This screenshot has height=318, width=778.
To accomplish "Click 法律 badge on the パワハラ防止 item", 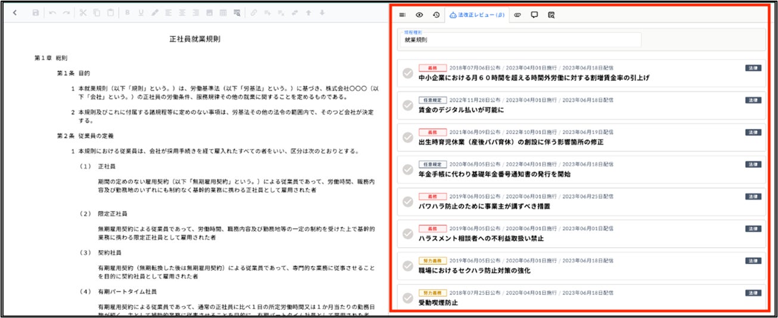I will pos(753,197).
